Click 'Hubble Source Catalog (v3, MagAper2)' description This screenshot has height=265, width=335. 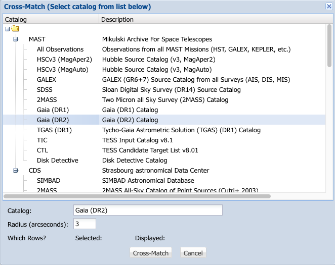click(158, 60)
